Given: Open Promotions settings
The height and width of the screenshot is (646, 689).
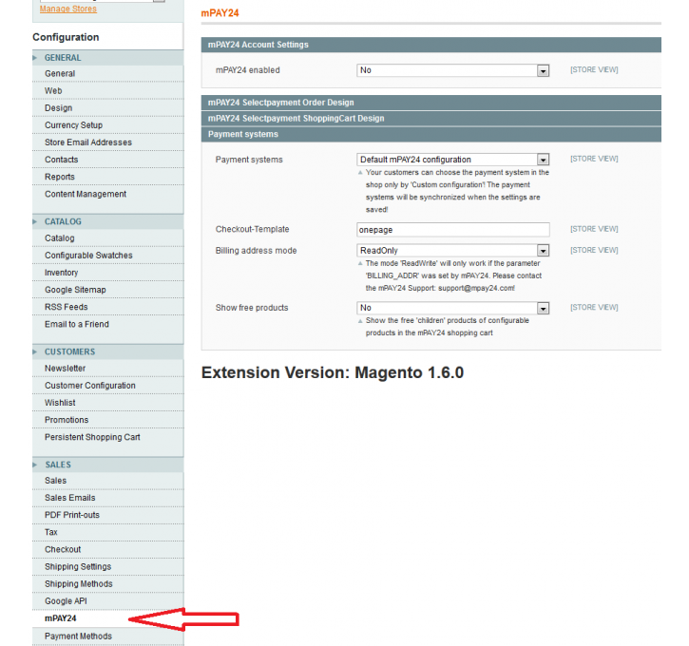Looking at the screenshot, I should [x=107, y=420].
